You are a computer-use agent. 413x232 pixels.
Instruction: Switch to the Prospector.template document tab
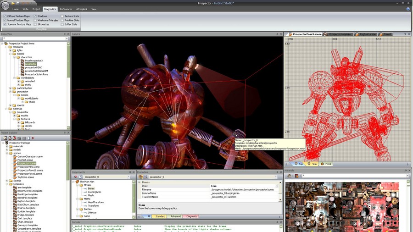[339, 34]
